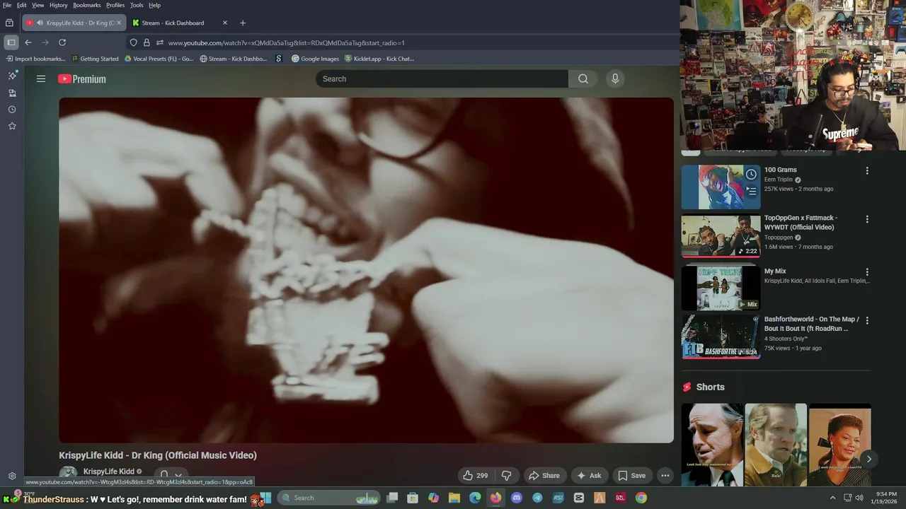
Task: Open the History menu
Action: tap(59, 5)
